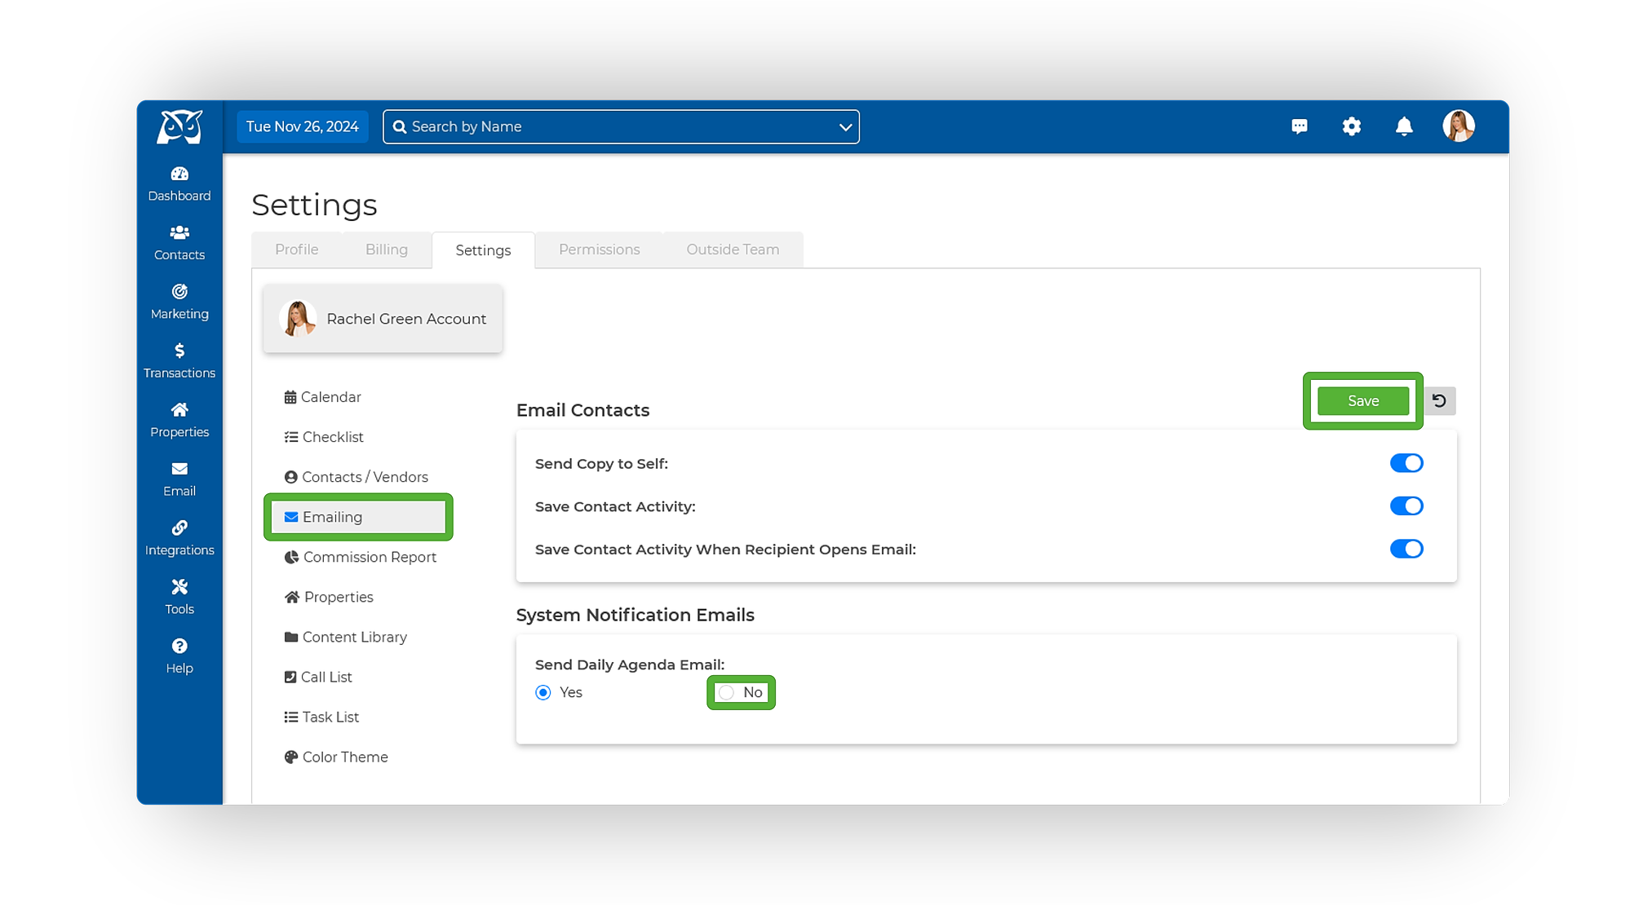Open Transactions in the sidebar
The height and width of the screenshot is (905, 1652).
tap(179, 361)
